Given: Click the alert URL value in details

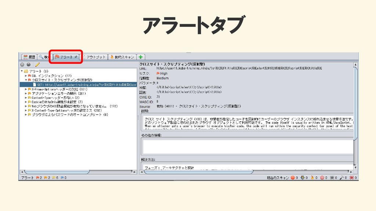Looking at the screenshot, I should 239,69.
